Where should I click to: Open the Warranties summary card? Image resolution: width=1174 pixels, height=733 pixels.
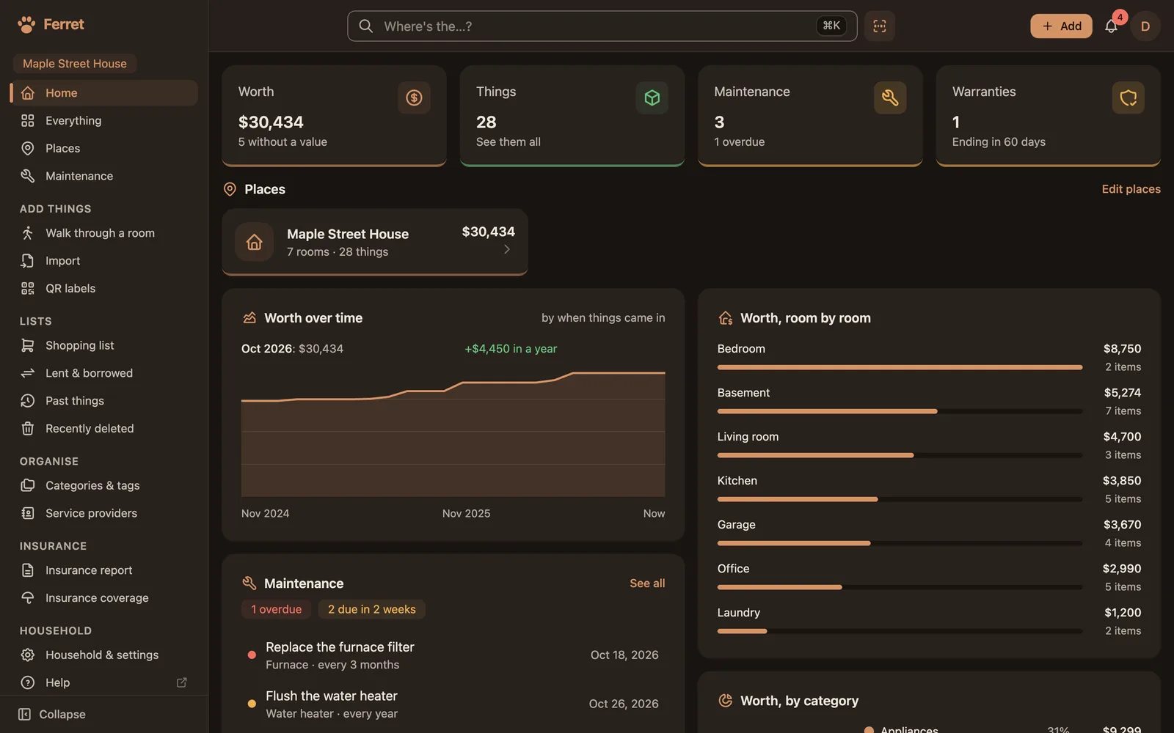coord(1048,116)
